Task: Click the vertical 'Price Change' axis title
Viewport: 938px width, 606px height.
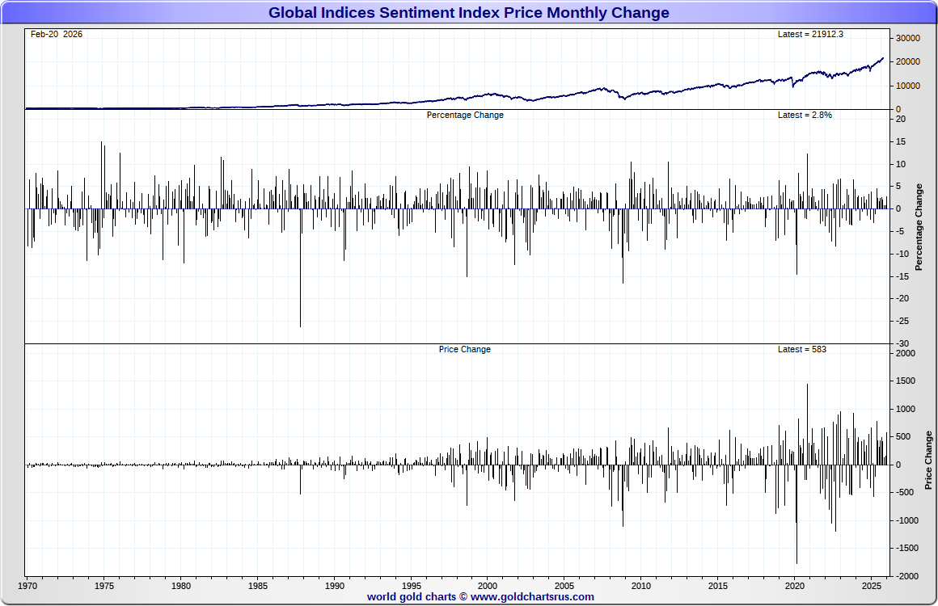Action: (928, 461)
